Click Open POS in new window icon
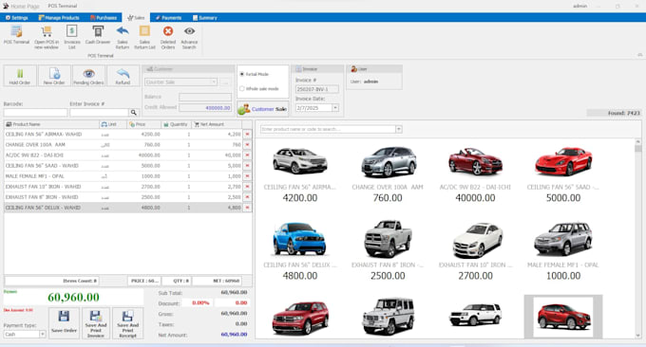The width and height of the screenshot is (646, 347). pos(47,37)
